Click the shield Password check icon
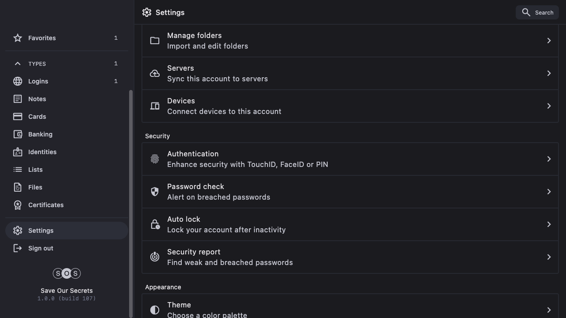Image resolution: width=566 pixels, height=318 pixels. tap(155, 192)
